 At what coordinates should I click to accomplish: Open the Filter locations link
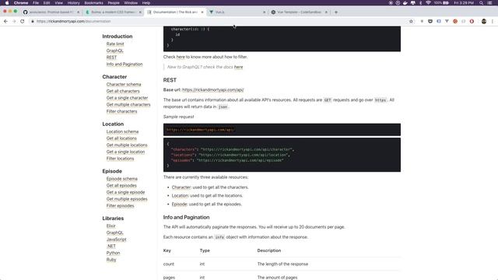coord(120,159)
